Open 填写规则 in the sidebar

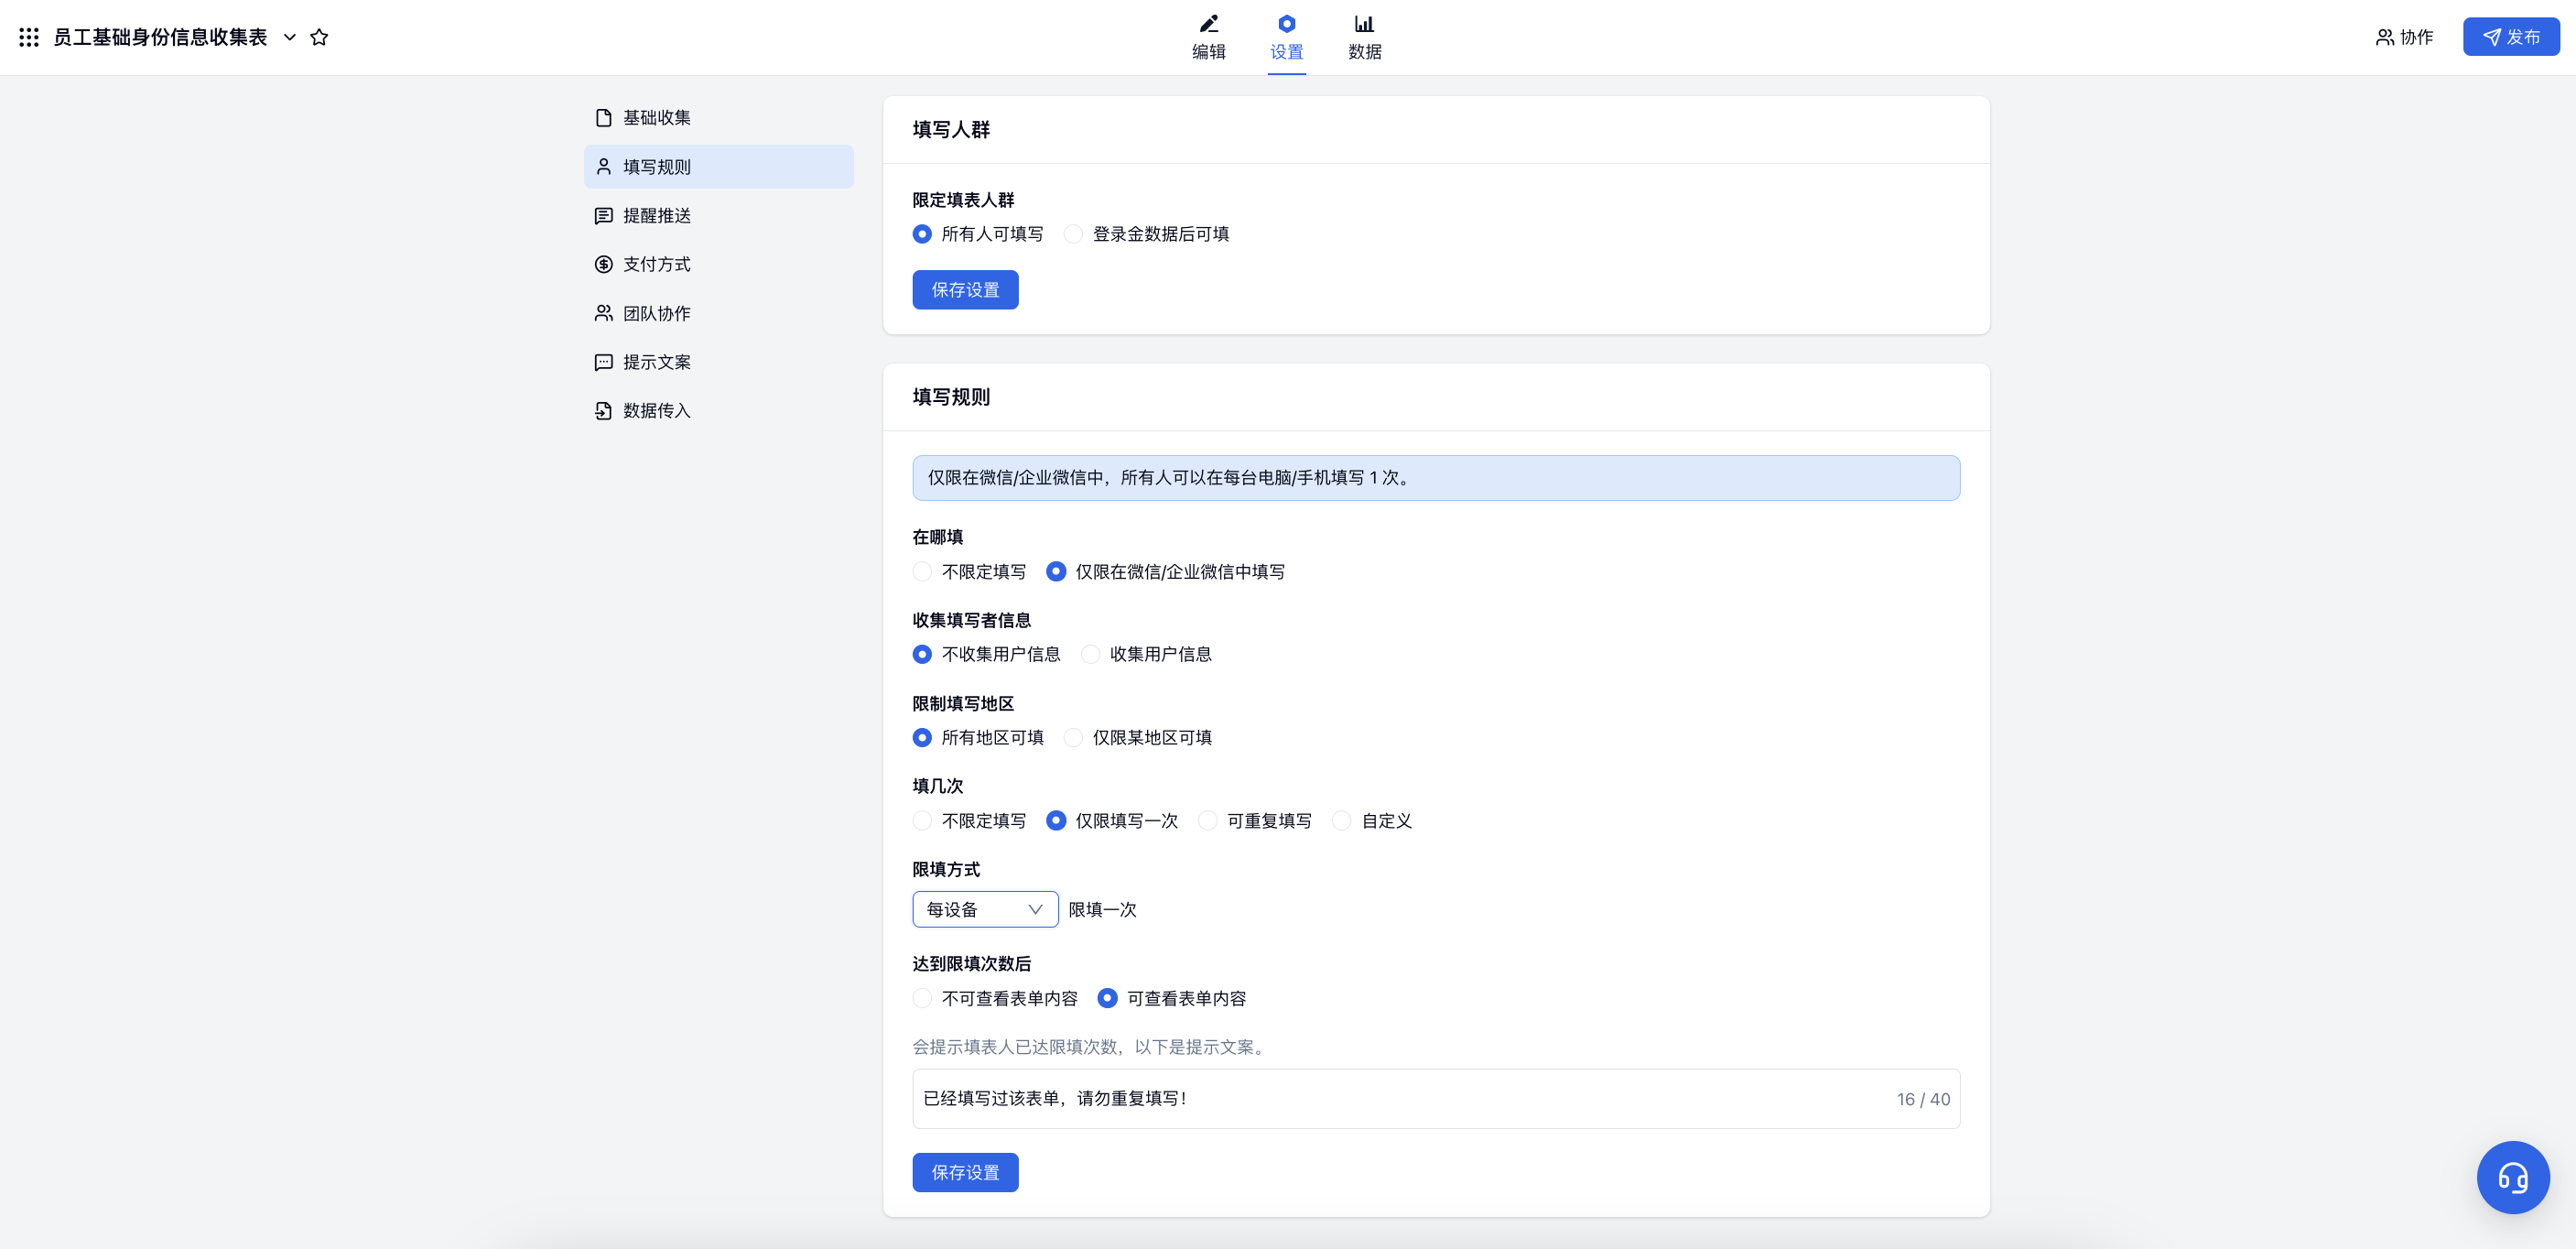718,167
